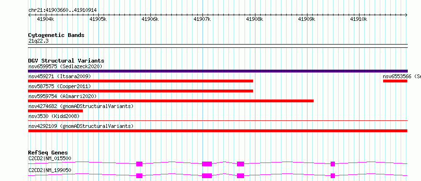Click first exon of C2CD2|NM_199050 near 41906k
Viewport: 421px width, 181px height.
[x=140, y=176]
